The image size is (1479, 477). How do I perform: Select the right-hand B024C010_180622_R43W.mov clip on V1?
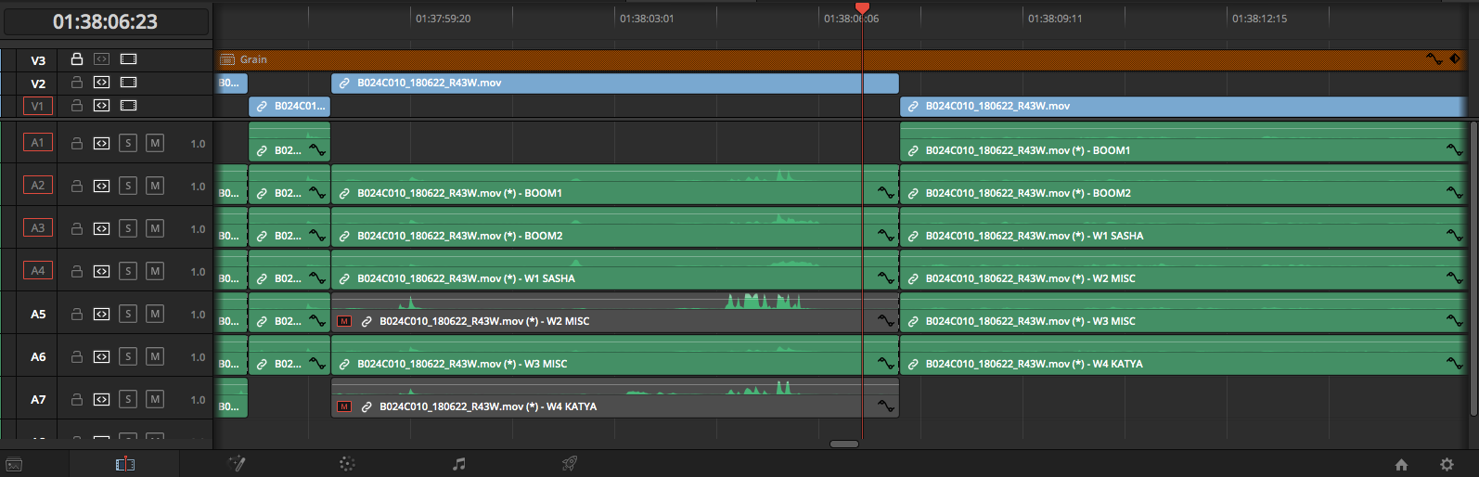tap(1182, 106)
